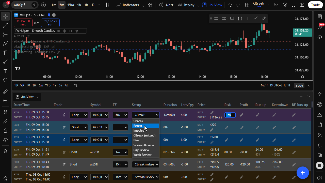Screen dimensions: 325x183
Task: Create an Alert
Action: point(166,5)
